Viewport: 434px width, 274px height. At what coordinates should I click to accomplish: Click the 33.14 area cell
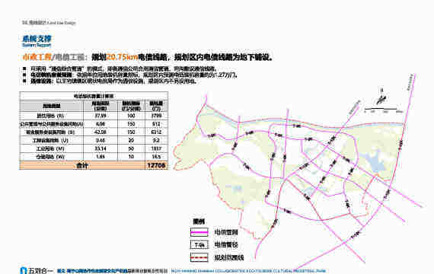pyautogui.click(x=101, y=148)
